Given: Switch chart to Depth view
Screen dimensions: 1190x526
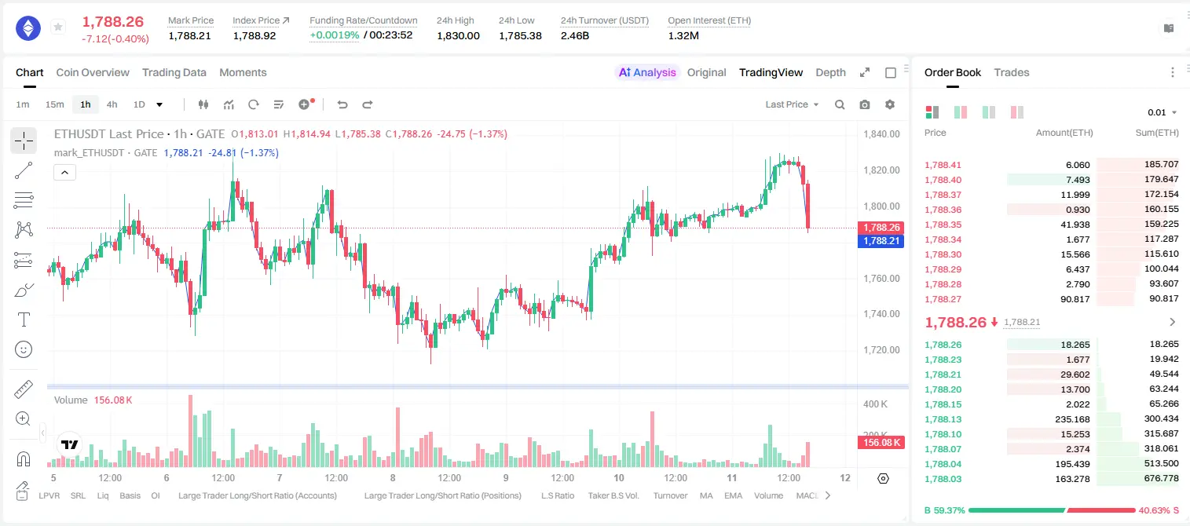Looking at the screenshot, I should click(830, 72).
